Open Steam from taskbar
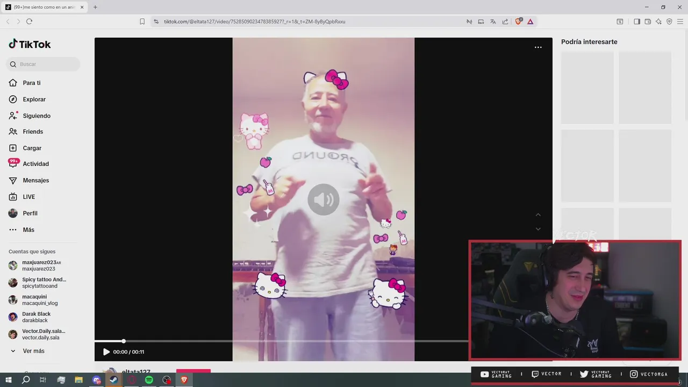The height and width of the screenshot is (387, 688). coord(114,380)
